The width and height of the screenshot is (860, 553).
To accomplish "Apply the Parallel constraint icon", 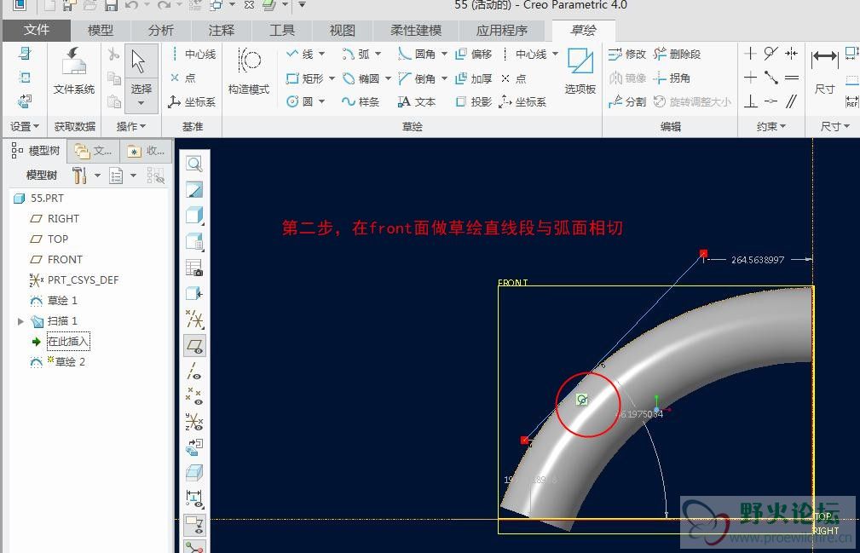I will click(792, 101).
